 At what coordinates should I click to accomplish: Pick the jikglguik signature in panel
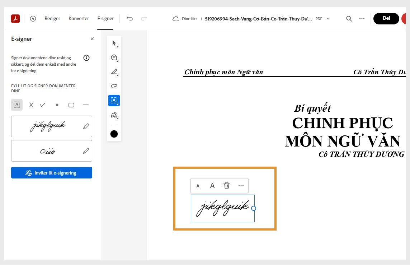48,126
